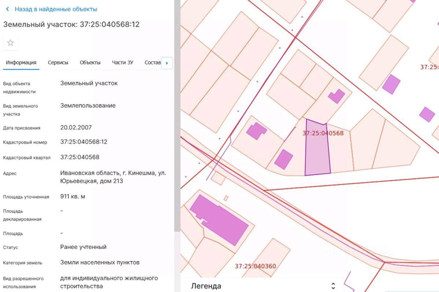Show more tabs with right arrow
The image size is (439, 292).
pos(167,63)
